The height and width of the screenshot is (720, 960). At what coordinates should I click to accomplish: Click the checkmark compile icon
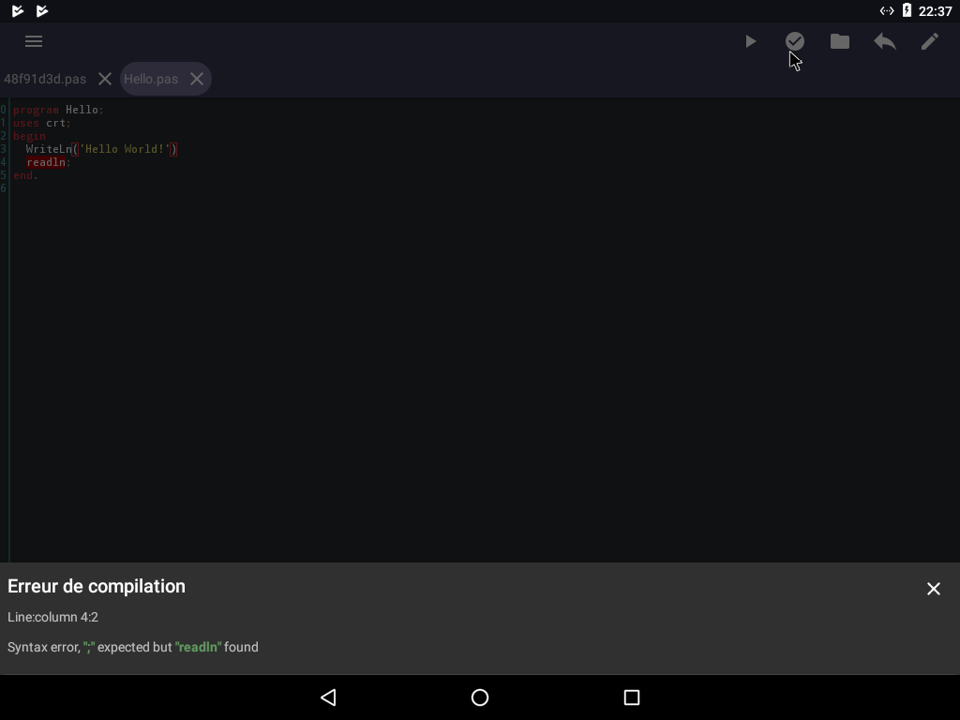pyautogui.click(x=795, y=41)
